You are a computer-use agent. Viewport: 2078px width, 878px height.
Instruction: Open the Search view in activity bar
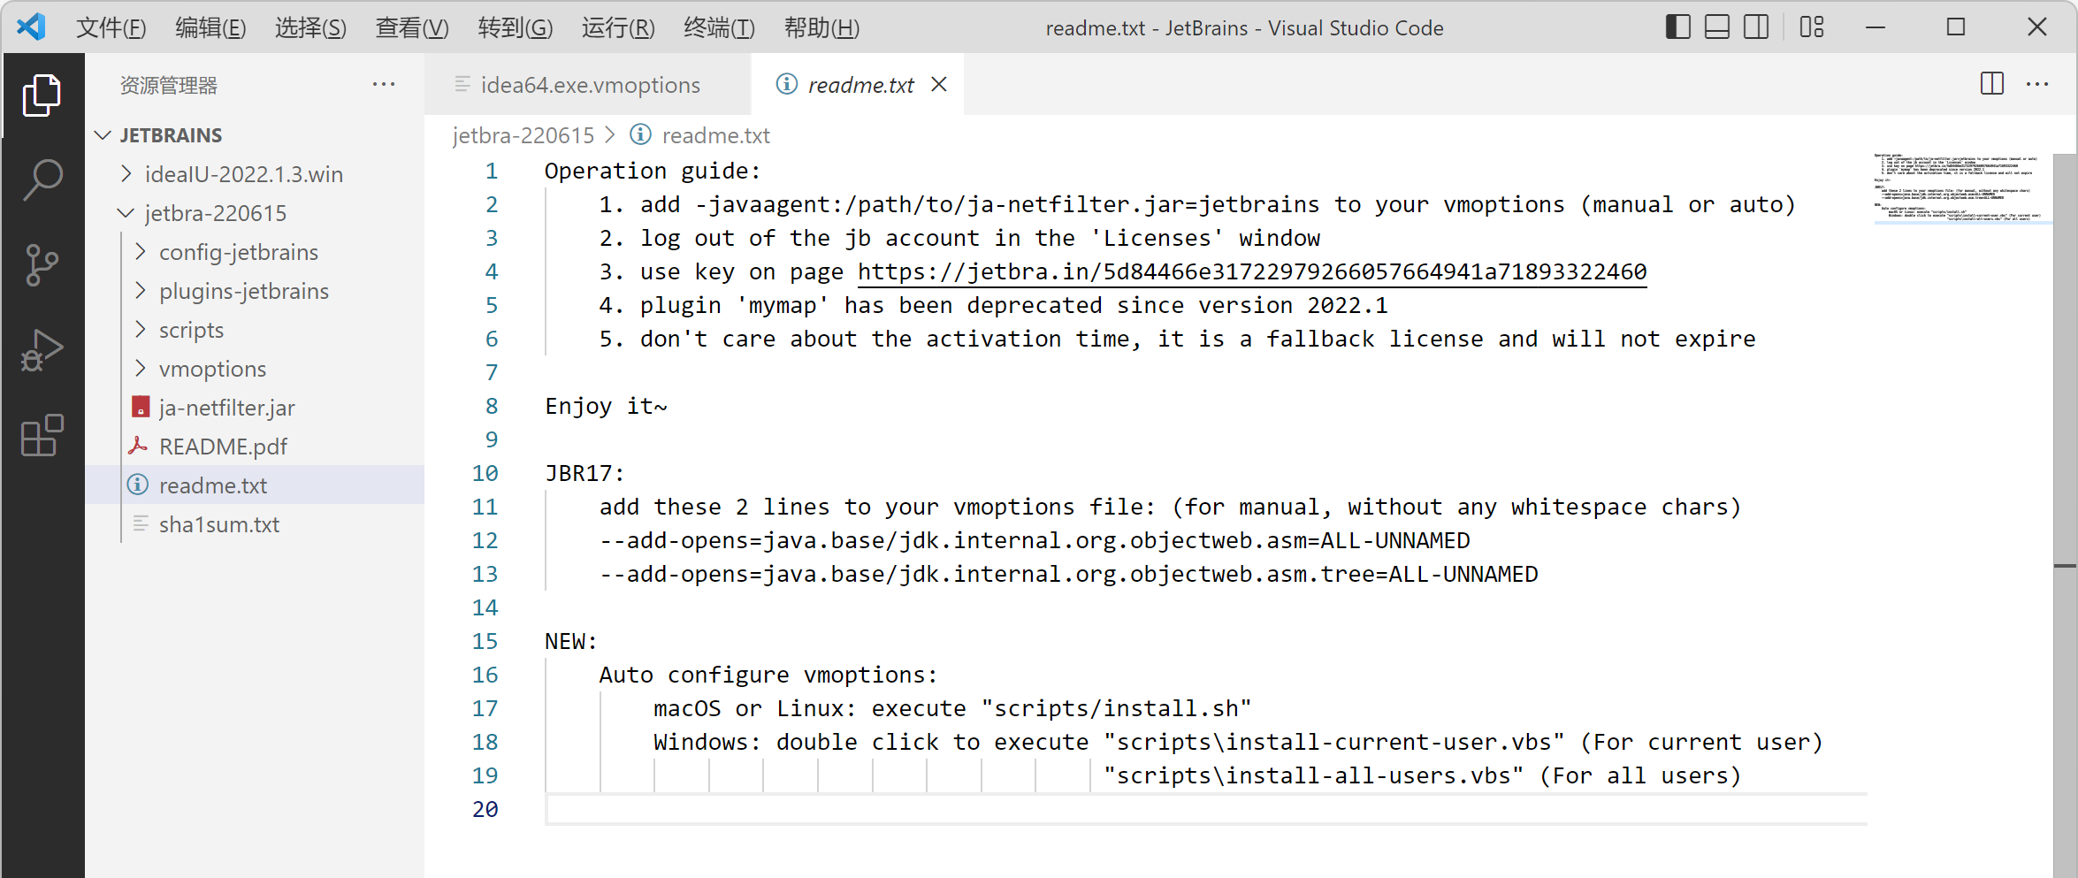pyautogui.click(x=42, y=180)
